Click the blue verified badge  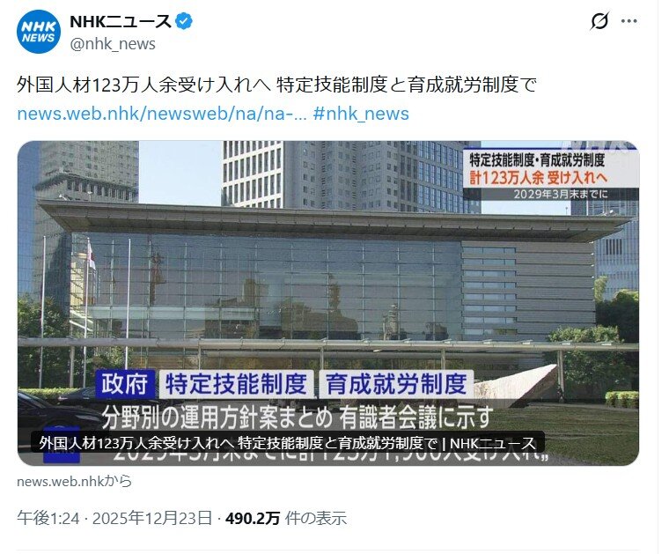184,21
